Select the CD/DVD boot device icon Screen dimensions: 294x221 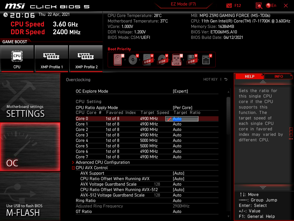pos(133,60)
